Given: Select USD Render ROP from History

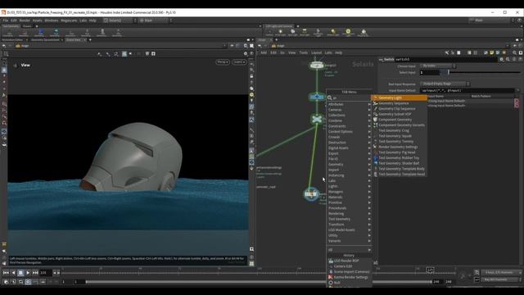Looking at the screenshot, I should (349, 261).
